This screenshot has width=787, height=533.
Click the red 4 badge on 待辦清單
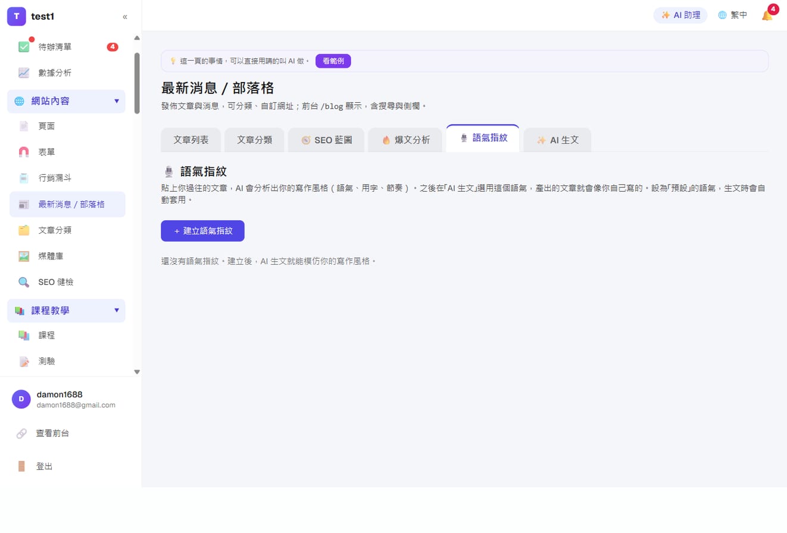[x=113, y=47]
